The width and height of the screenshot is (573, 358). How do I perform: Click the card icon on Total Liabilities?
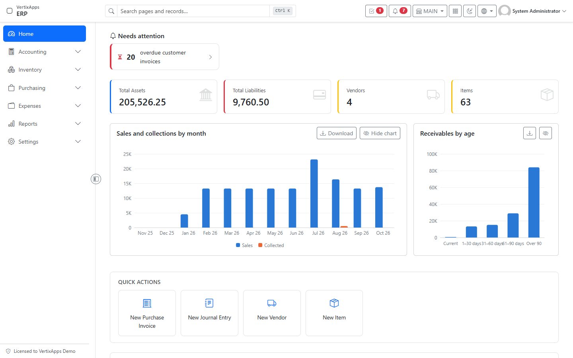[320, 95]
